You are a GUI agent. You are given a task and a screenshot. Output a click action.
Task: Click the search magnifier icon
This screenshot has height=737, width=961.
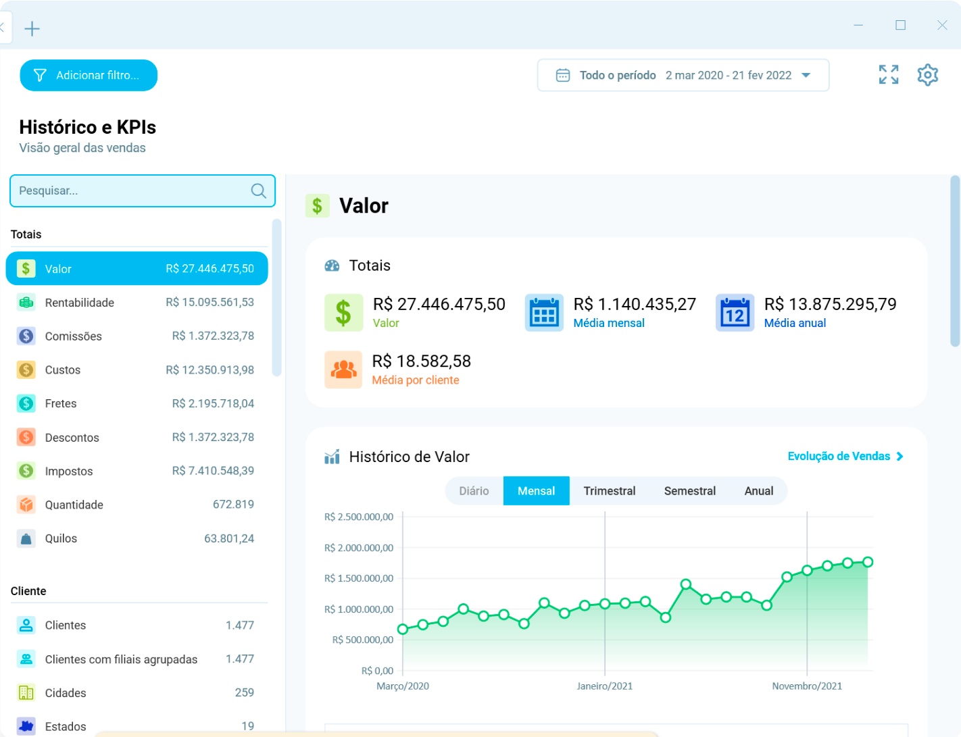(x=258, y=190)
